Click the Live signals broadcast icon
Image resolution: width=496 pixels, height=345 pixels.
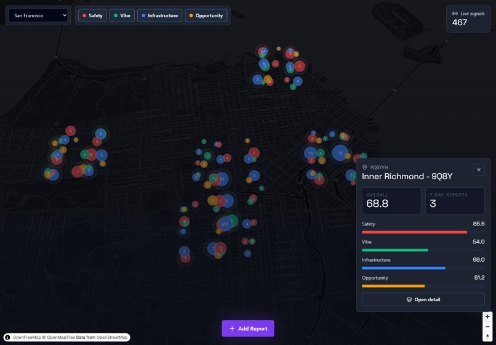point(455,14)
